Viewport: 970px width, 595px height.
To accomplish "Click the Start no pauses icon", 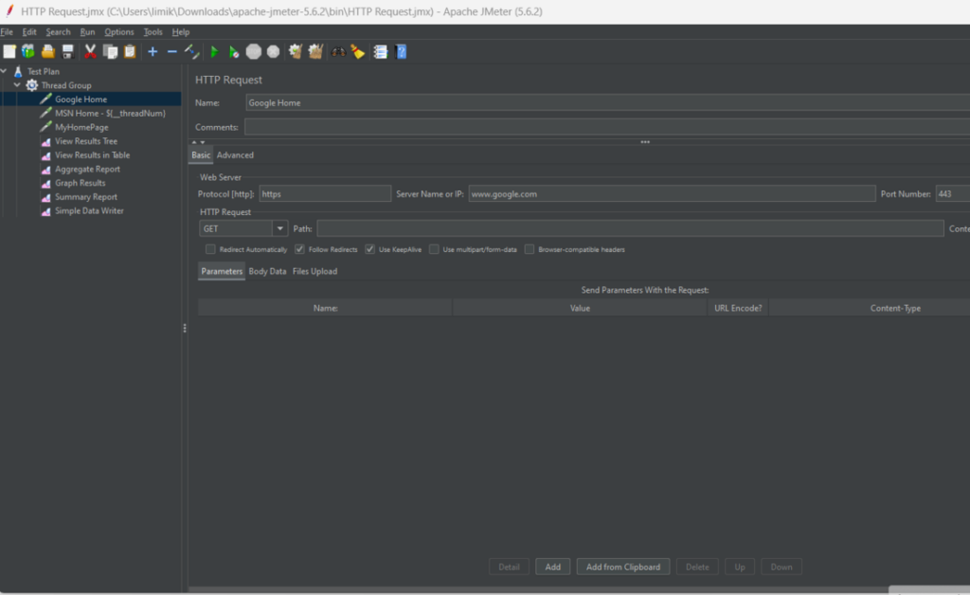I will (x=233, y=52).
